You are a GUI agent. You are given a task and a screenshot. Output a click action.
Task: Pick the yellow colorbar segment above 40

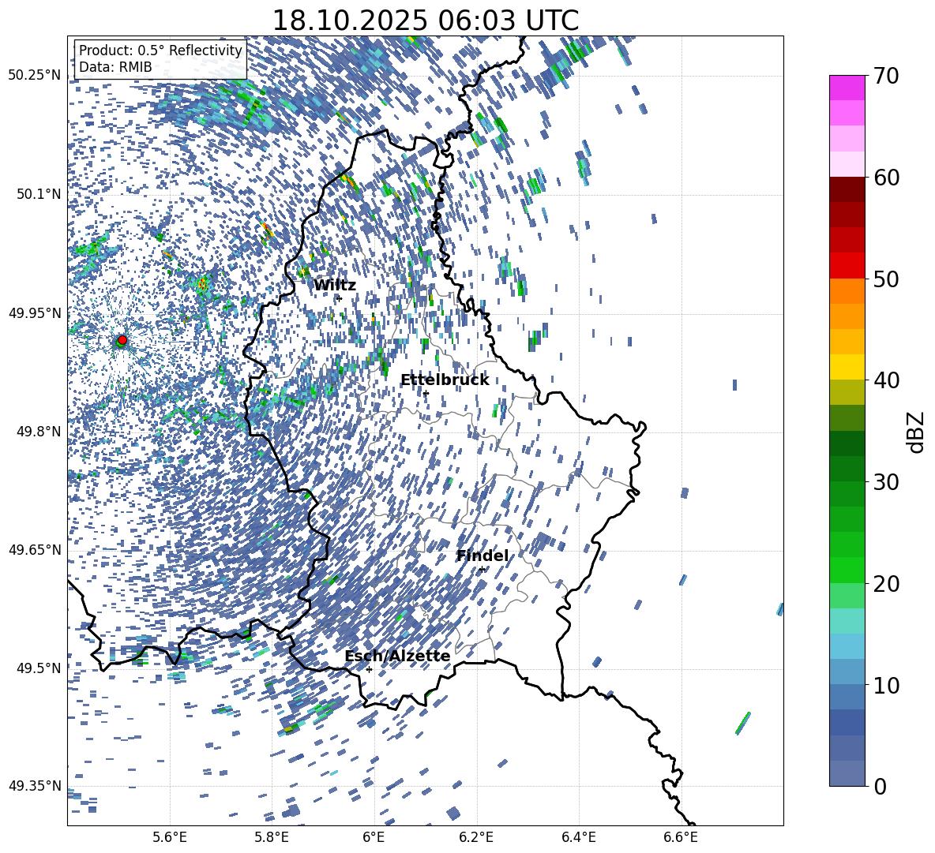tap(847, 368)
